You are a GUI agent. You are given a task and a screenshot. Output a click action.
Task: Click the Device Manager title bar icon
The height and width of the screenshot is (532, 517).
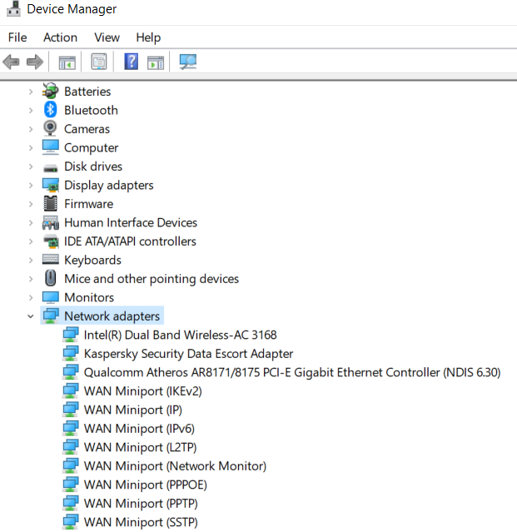(x=13, y=8)
